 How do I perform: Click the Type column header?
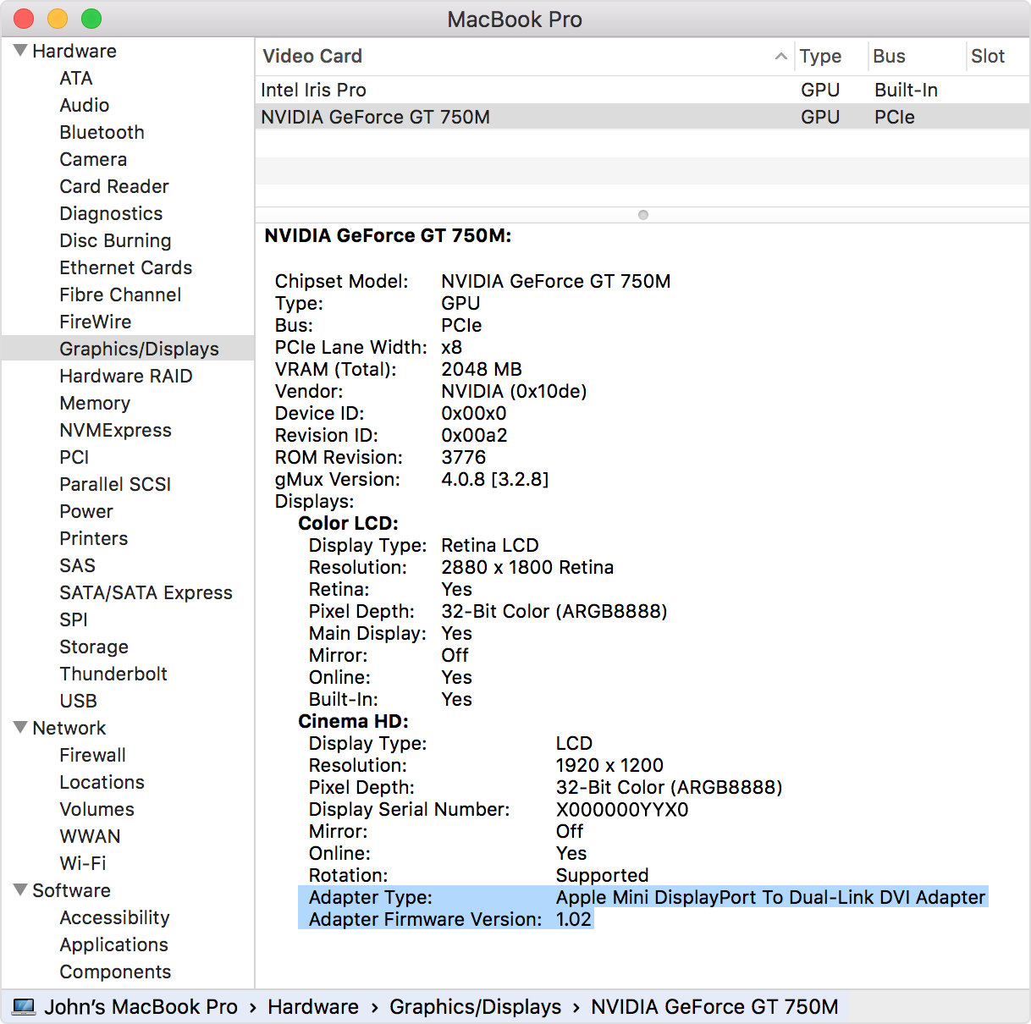tap(819, 56)
